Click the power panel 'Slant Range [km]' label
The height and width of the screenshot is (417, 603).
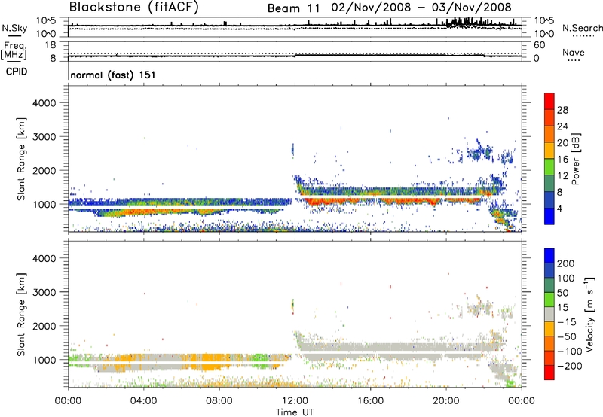click(21, 159)
